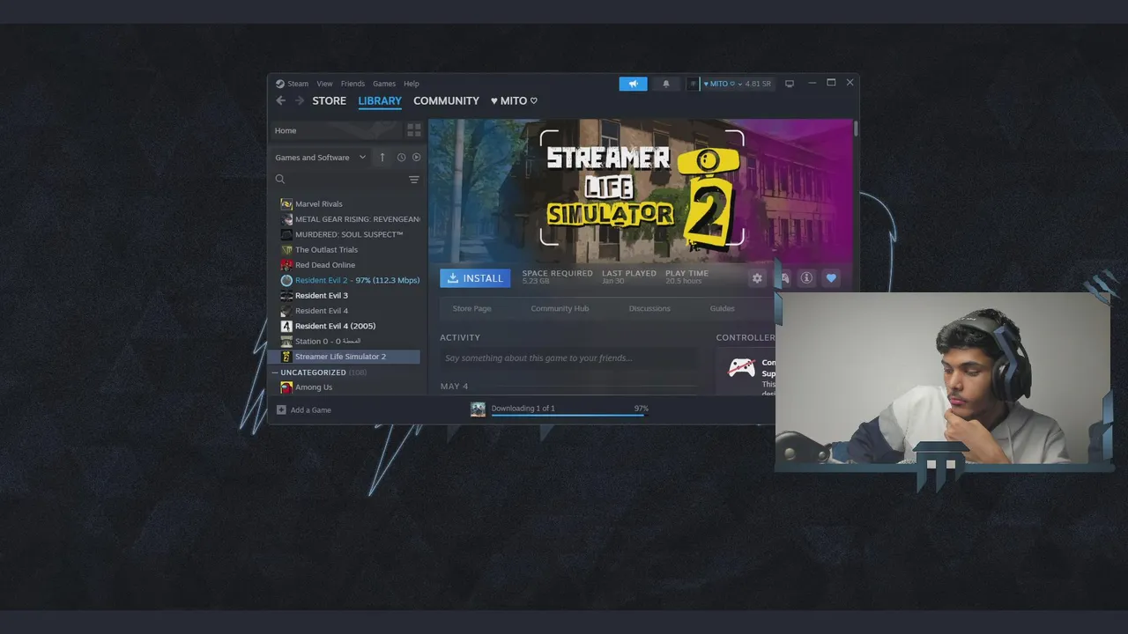Click the library search magnifier icon
Image resolution: width=1128 pixels, height=634 pixels.
[x=280, y=180]
